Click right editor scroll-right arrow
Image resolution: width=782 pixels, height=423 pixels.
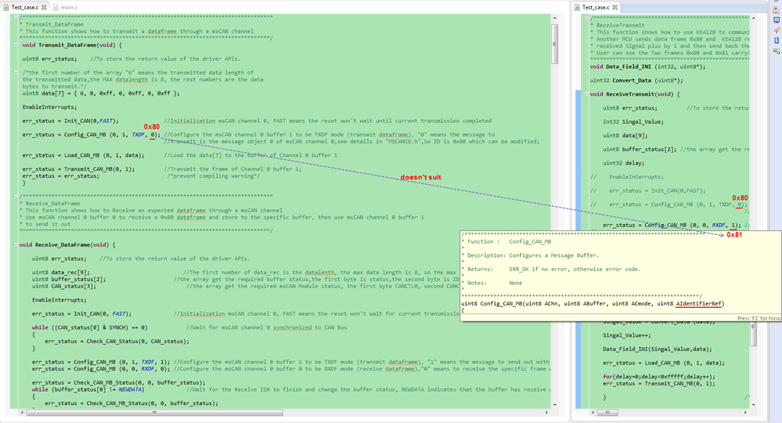745,413
